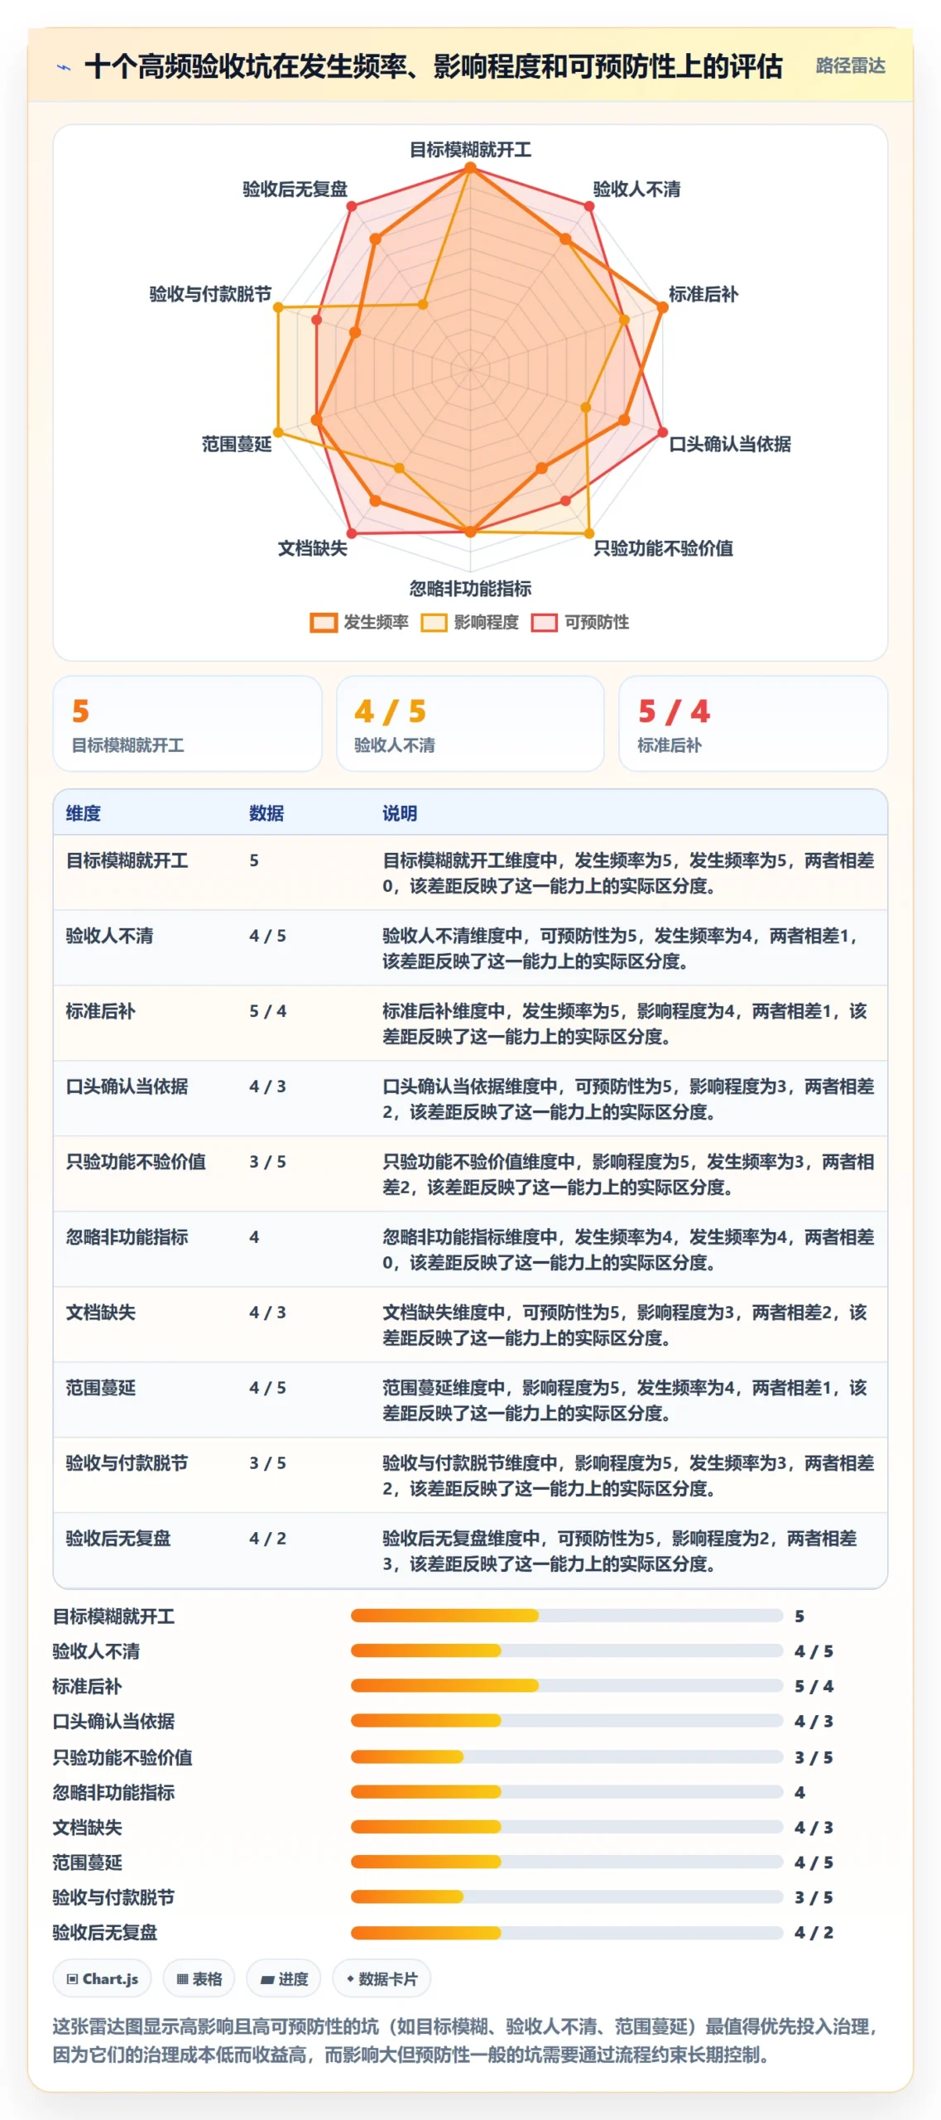Click the 影响程度 yellow legend swatch
Image resolution: width=941 pixels, height=2120 pixels.
434,622
